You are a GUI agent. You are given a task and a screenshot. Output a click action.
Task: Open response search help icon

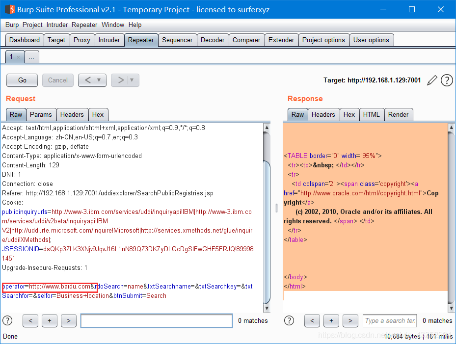(289, 320)
